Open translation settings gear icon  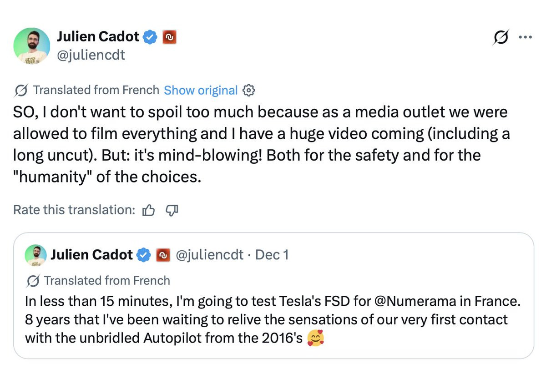tap(249, 90)
